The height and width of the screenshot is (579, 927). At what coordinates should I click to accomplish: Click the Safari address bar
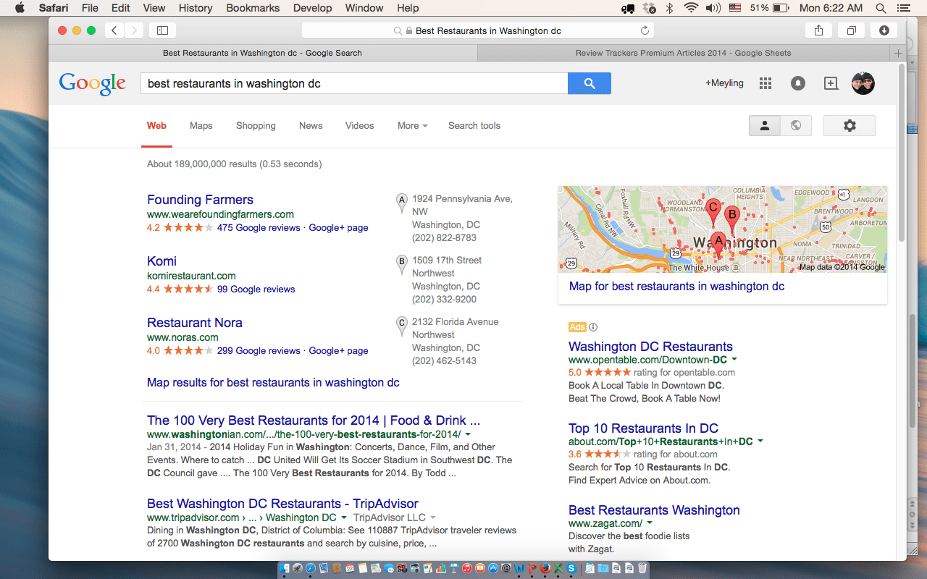click(478, 31)
